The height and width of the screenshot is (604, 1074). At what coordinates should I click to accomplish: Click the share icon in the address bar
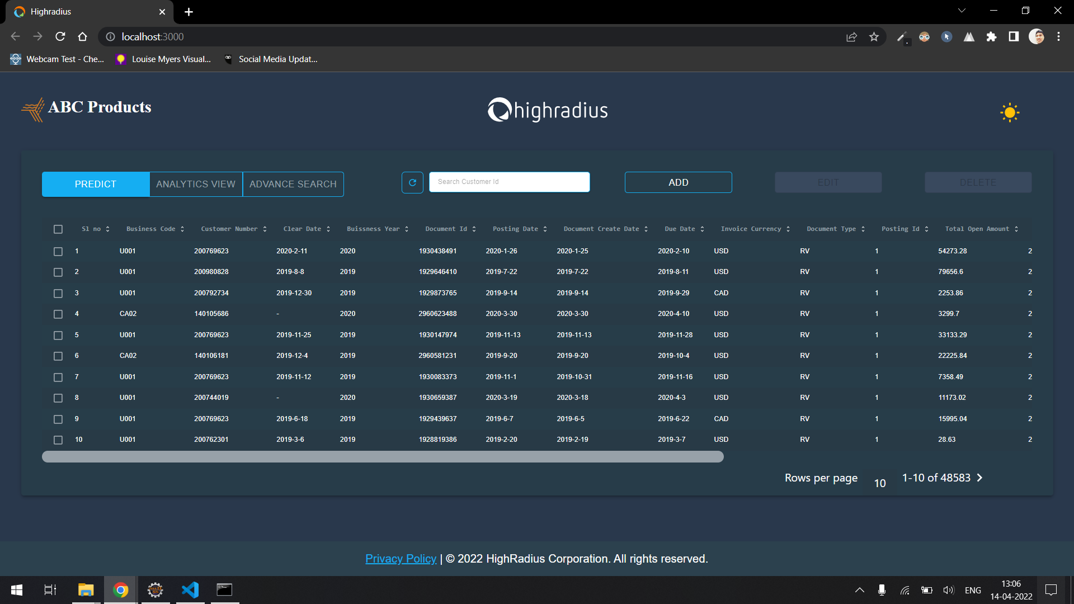tap(851, 36)
